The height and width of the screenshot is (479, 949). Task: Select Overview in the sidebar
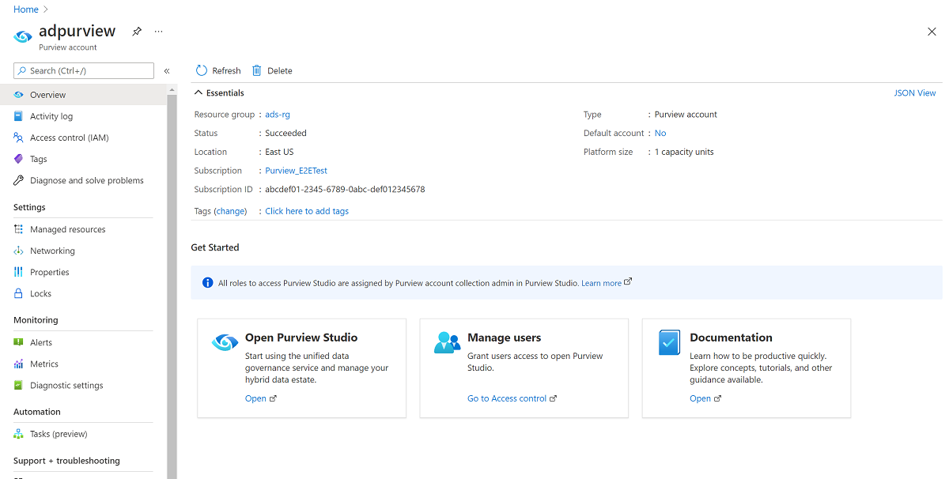[83, 95]
